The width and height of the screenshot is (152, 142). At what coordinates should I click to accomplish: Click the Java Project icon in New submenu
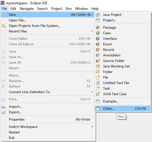(x=98, y=15)
